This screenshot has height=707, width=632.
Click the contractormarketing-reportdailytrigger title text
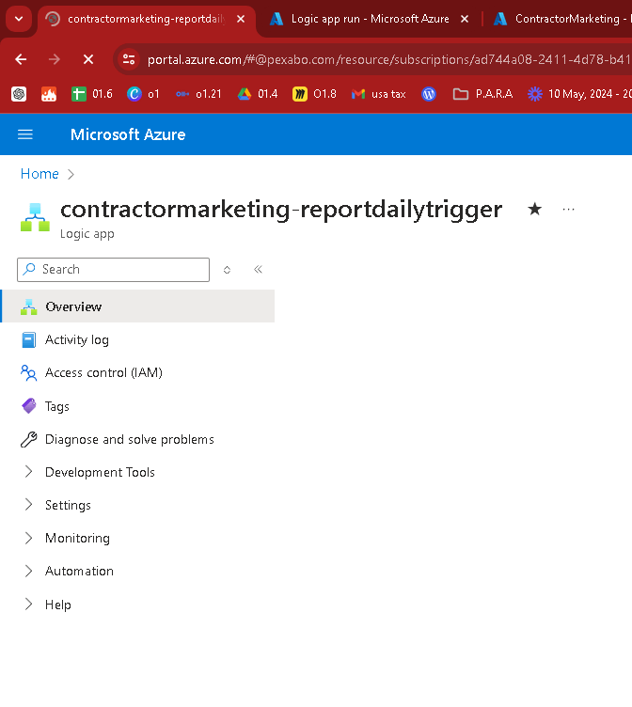point(281,210)
